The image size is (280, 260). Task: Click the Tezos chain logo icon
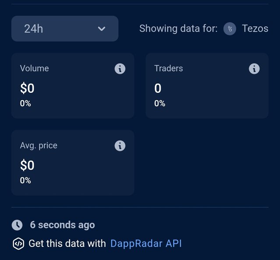(x=230, y=28)
